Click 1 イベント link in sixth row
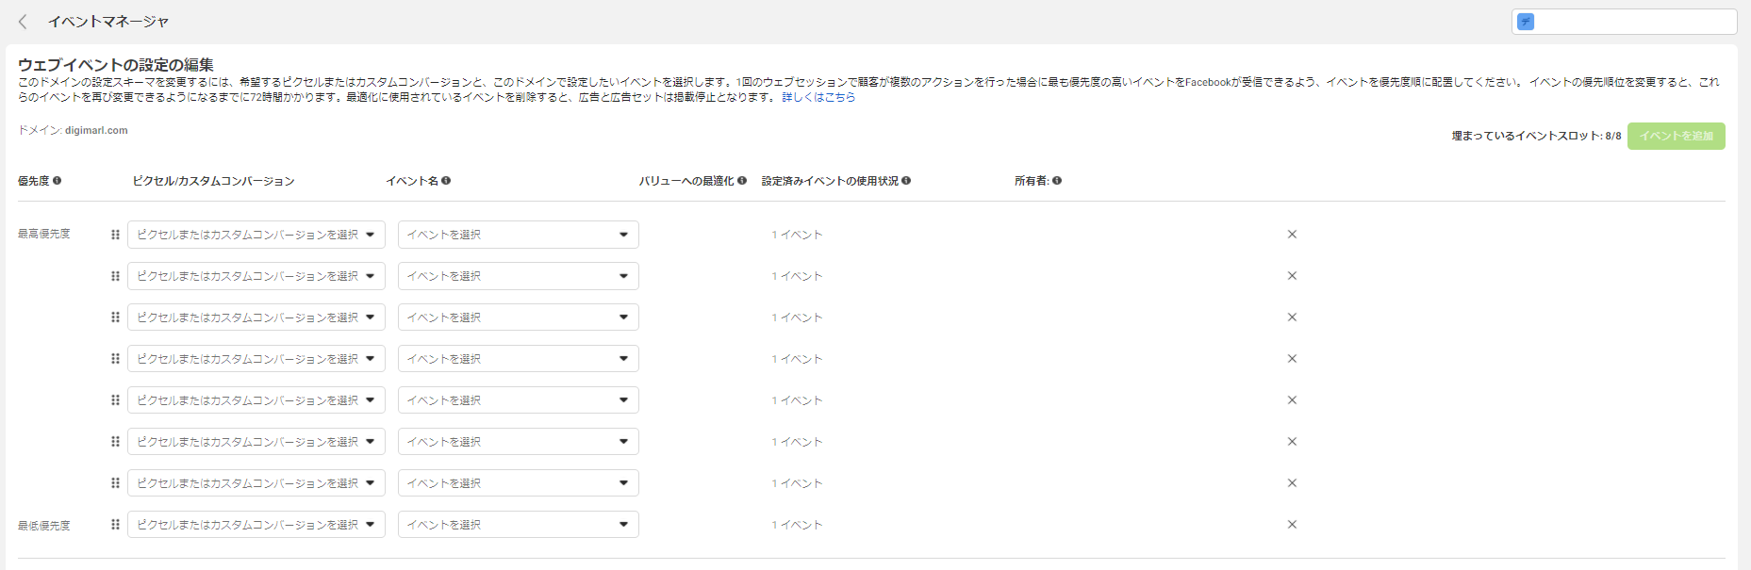This screenshot has width=1751, height=570. 797,442
